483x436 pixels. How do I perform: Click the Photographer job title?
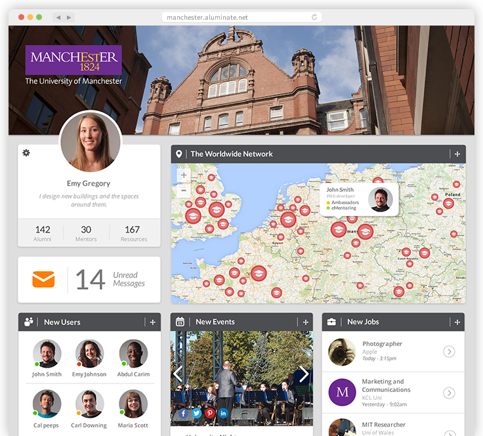pyautogui.click(x=383, y=343)
